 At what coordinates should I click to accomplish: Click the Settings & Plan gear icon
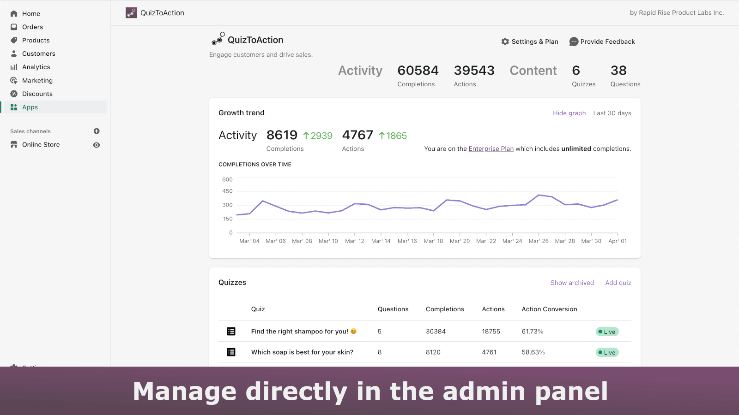(505, 41)
